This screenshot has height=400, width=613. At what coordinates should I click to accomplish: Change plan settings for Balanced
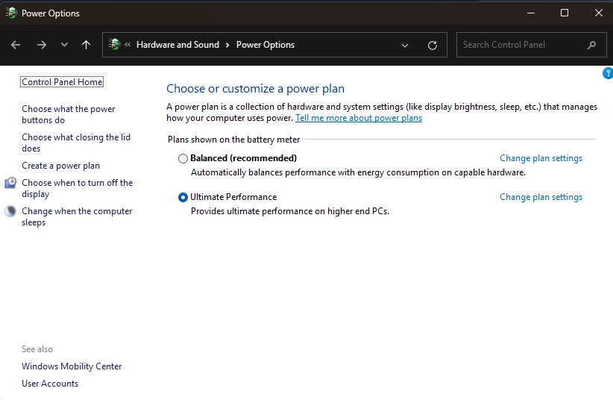tap(541, 158)
